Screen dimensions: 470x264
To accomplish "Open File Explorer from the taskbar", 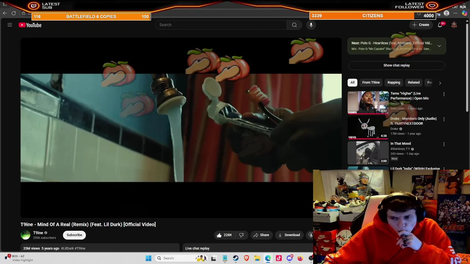I will coord(257,258).
